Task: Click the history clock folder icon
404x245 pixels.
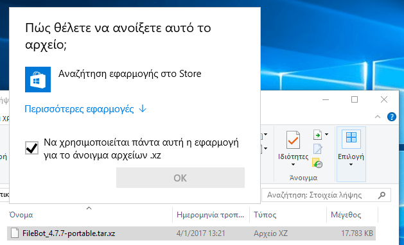Action: pos(317,163)
